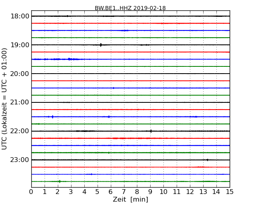Image resolution: width=261 pixels, height=208 pixels.
Task: Click the Zeit [min] axis label
Action: (x=130, y=199)
